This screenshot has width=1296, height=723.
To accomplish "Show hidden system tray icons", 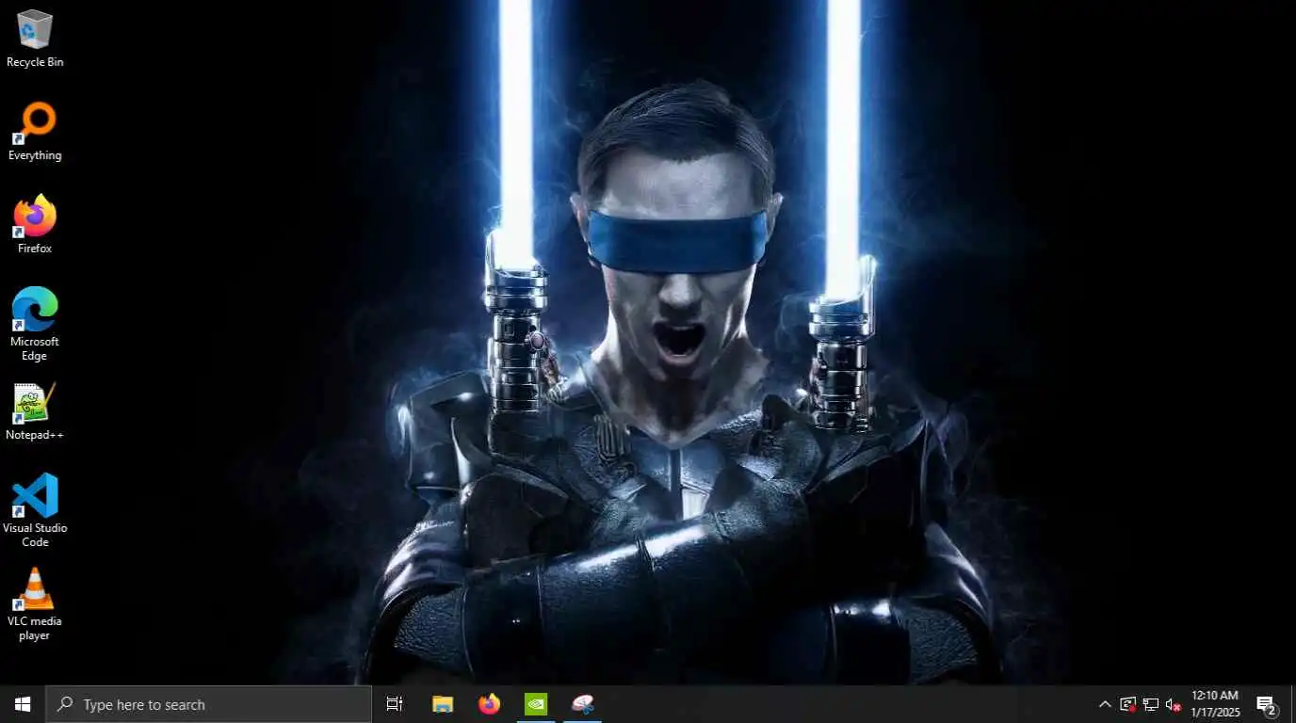I will 1105,704.
